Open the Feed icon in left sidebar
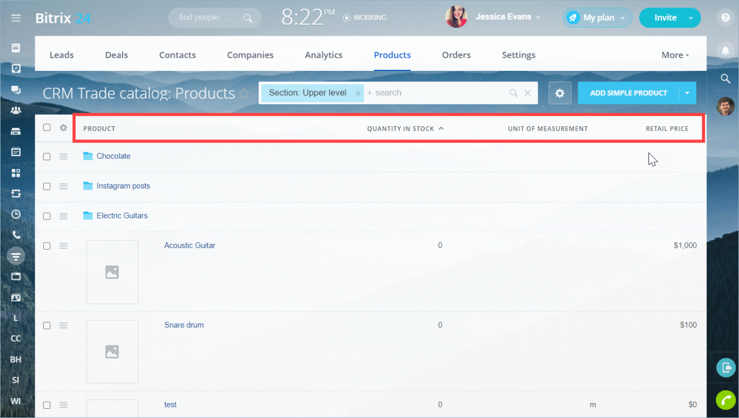The height and width of the screenshot is (418, 739). tap(16, 47)
